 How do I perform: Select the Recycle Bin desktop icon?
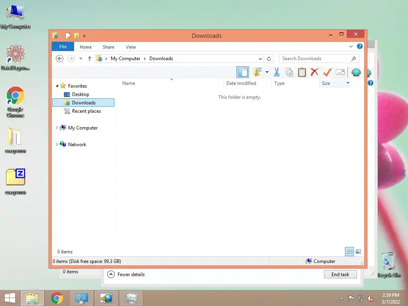point(388,265)
